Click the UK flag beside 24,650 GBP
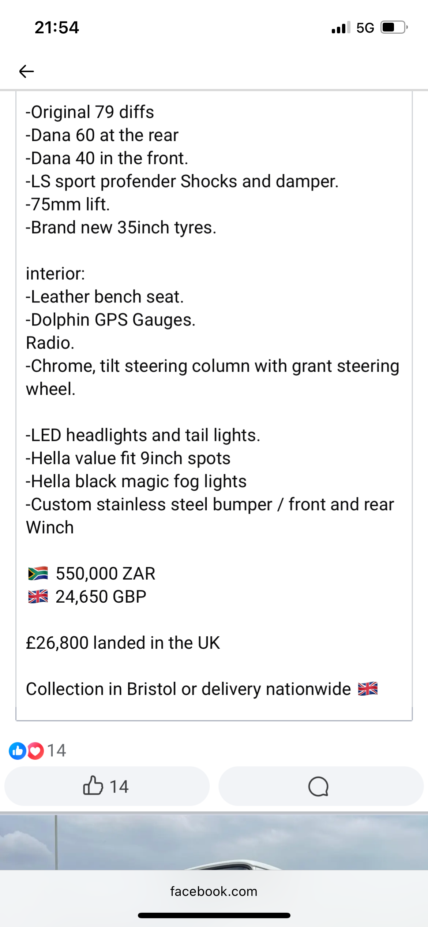Screen dimensions: 428x927 tap(38, 596)
